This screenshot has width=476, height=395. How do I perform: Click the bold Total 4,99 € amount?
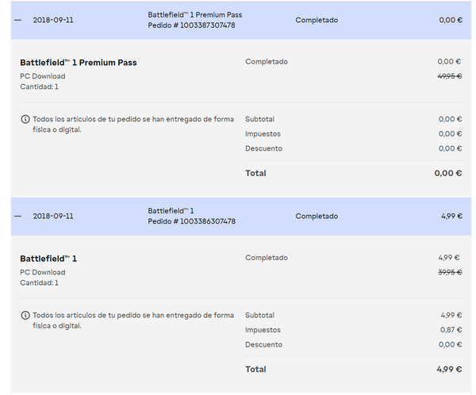[x=448, y=369]
